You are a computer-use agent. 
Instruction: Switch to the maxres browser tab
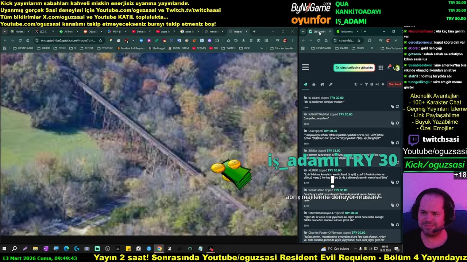point(215,32)
